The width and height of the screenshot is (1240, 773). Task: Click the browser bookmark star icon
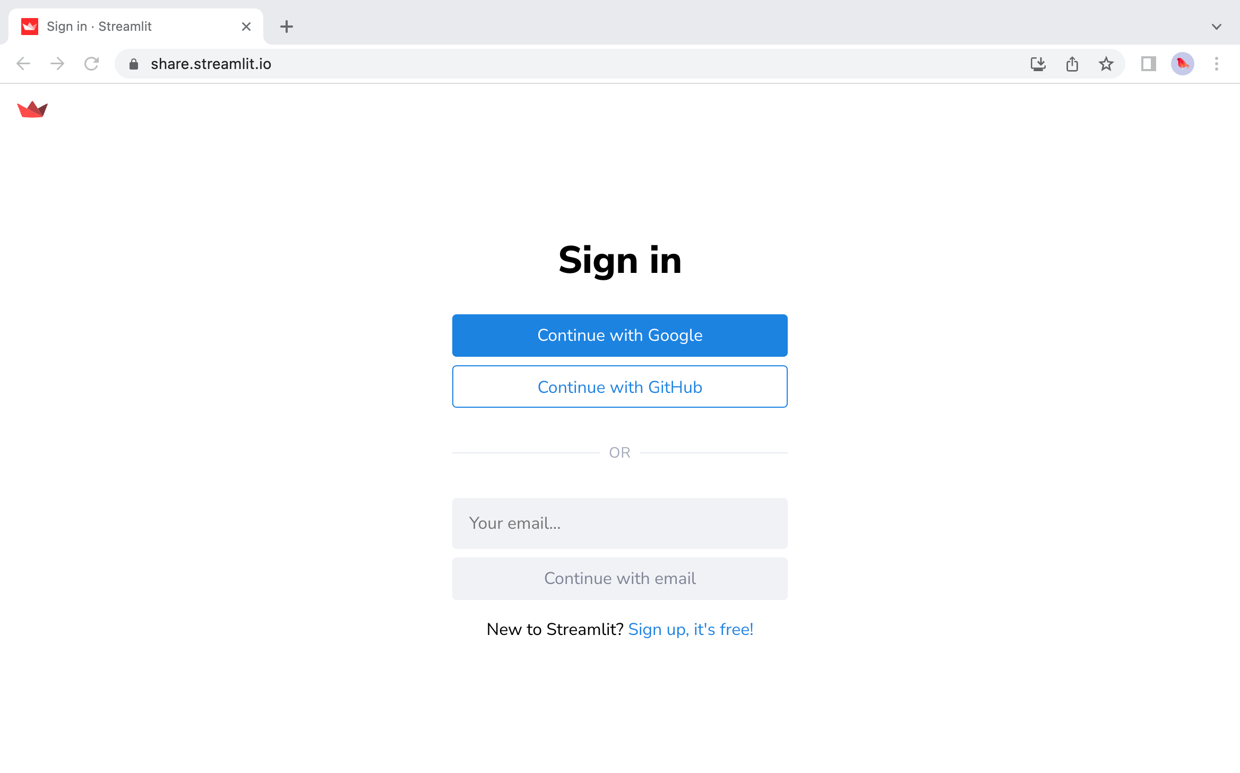tap(1106, 63)
